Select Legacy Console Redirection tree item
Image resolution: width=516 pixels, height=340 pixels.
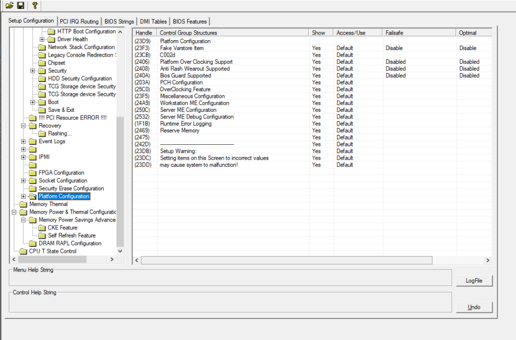pos(82,55)
